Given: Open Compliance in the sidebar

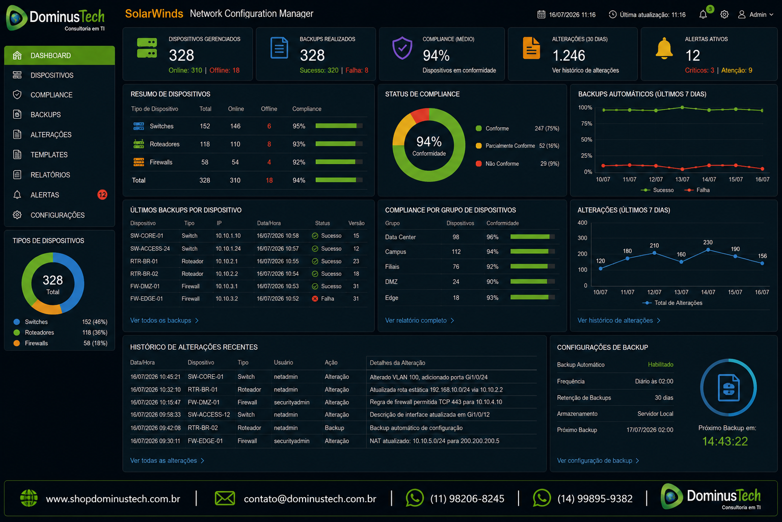Looking at the screenshot, I should coord(60,95).
